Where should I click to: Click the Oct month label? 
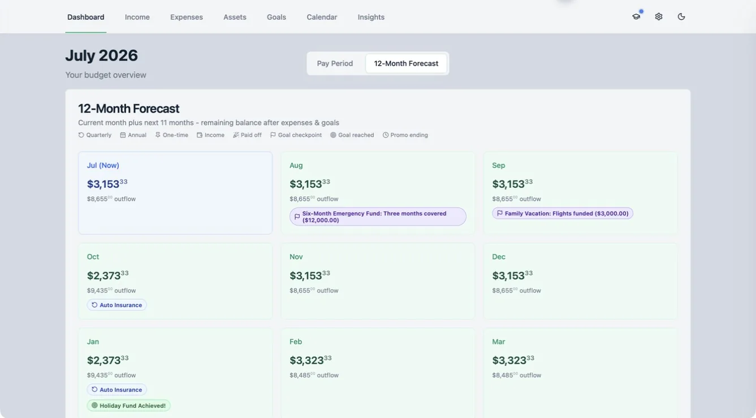(x=93, y=257)
